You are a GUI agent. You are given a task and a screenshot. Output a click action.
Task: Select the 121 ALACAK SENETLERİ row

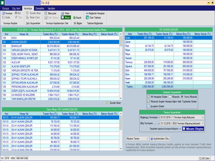pos(61,66)
